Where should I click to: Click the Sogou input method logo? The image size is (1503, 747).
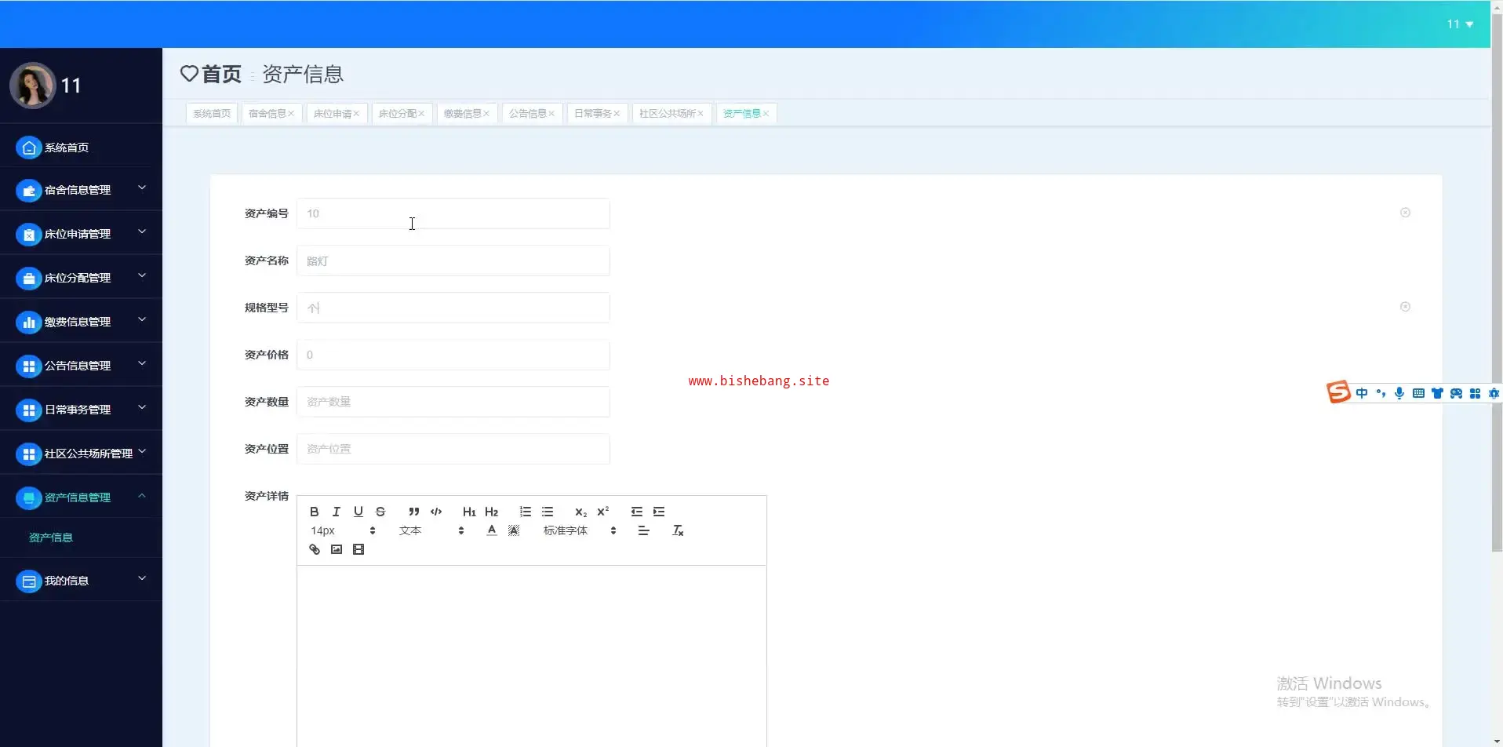click(x=1338, y=392)
